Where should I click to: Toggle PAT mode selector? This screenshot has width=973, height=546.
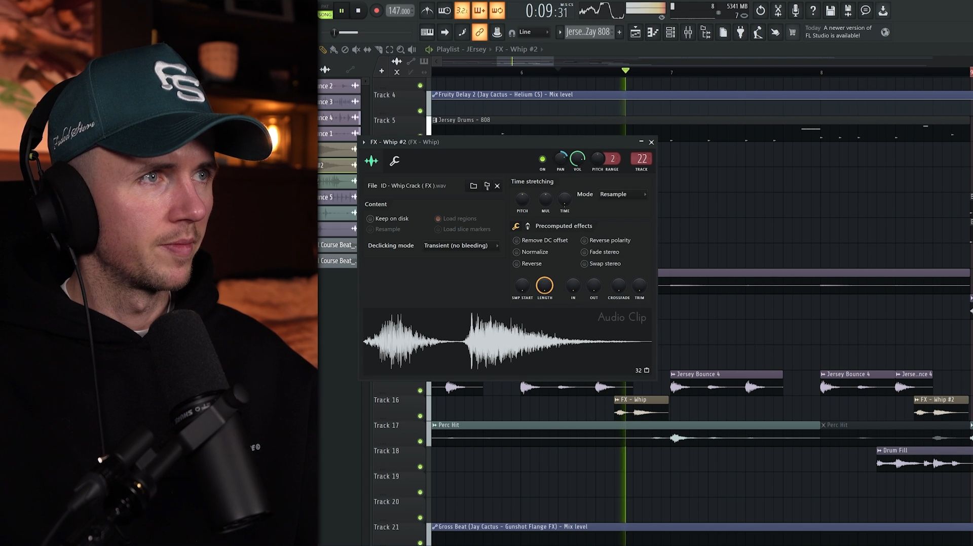[325, 7]
